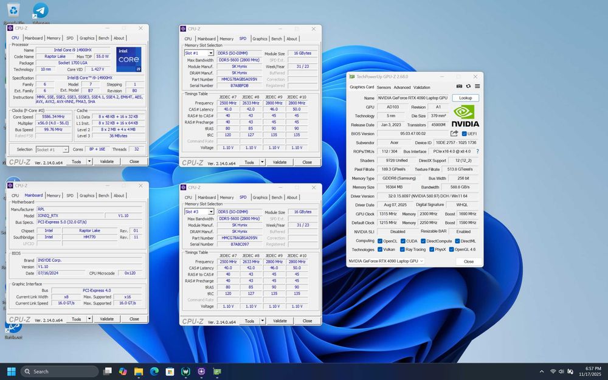The width and height of the screenshot is (608, 380).
Task: Click Validate in the Mainboard CPU-Z window
Action: point(106,319)
